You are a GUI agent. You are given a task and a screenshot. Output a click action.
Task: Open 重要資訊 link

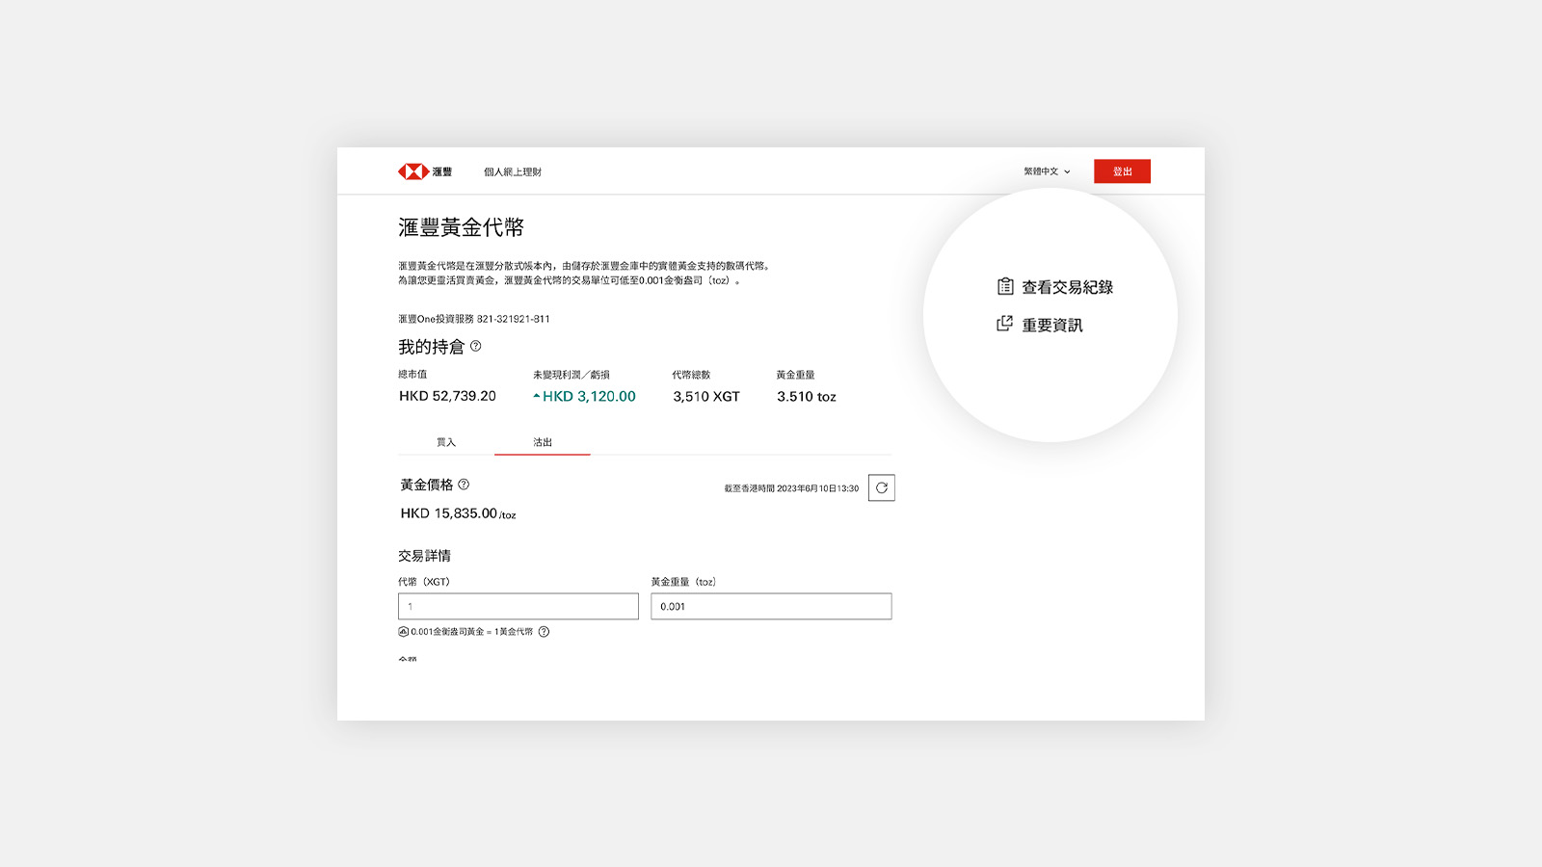pos(1052,326)
